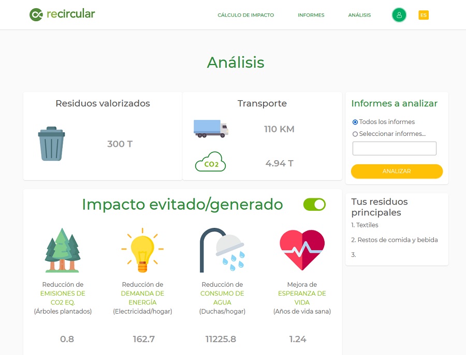The height and width of the screenshot is (355, 466).
Task: Click the Análisis page title
Action: tap(236, 63)
